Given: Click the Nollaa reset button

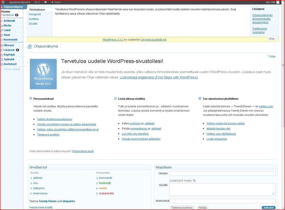Looking at the screenshot, I should (x=202, y=208).
